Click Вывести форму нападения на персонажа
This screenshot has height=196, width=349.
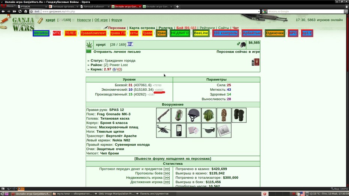pos(173,159)
